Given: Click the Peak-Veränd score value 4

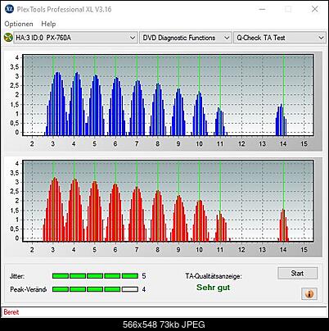Looking at the screenshot, I should point(144,289).
